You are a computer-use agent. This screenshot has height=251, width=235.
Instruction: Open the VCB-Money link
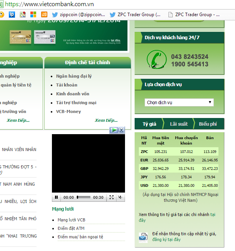point(68,111)
